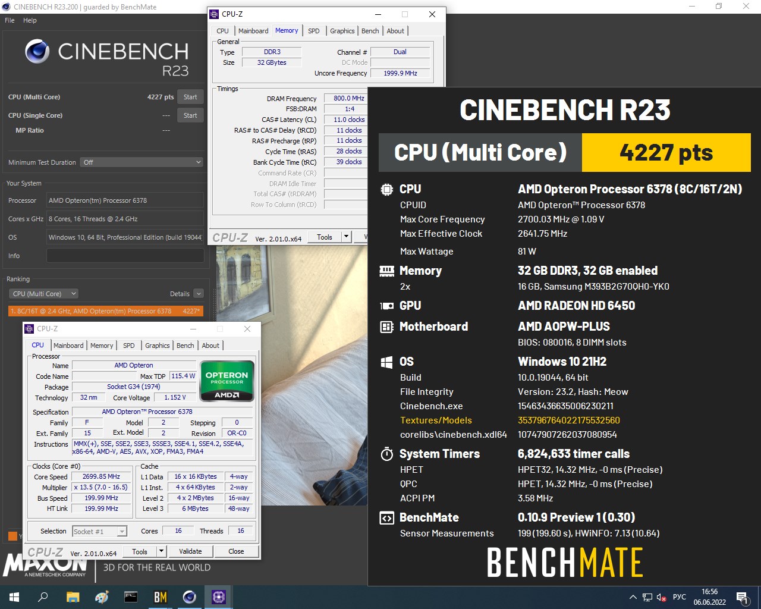Show hidden system tray icons
The height and width of the screenshot is (609, 761).
[x=633, y=597]
